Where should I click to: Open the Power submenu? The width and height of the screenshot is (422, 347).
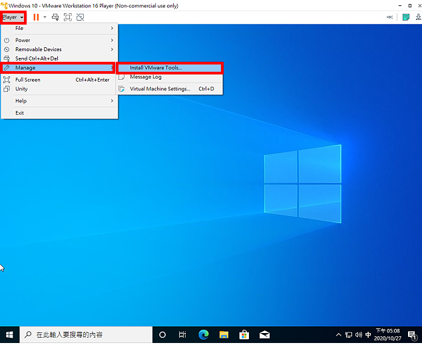pos(59,41)
